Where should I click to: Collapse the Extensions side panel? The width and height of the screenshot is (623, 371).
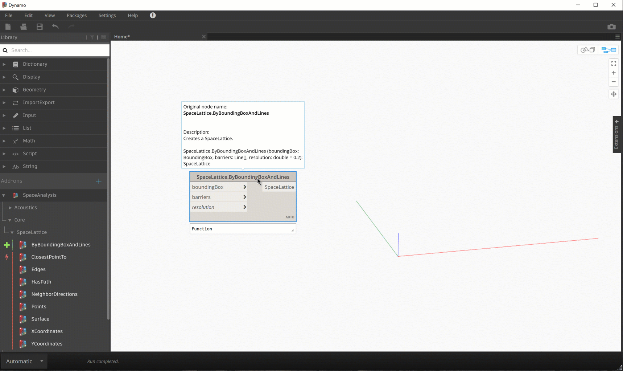(x=617, y=122)
